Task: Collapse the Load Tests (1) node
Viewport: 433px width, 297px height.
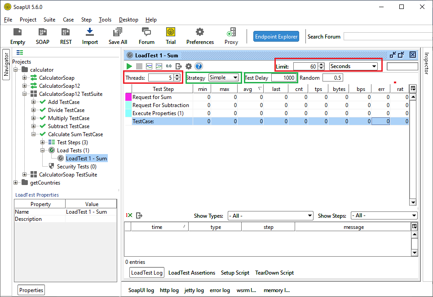Action: [x=42, y=150]
